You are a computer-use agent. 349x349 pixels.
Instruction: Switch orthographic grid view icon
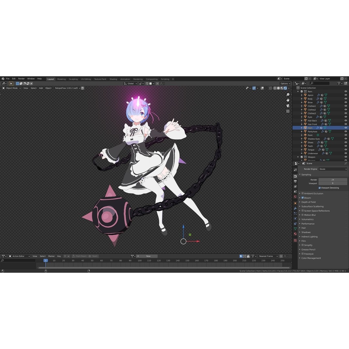coord(288,111)
